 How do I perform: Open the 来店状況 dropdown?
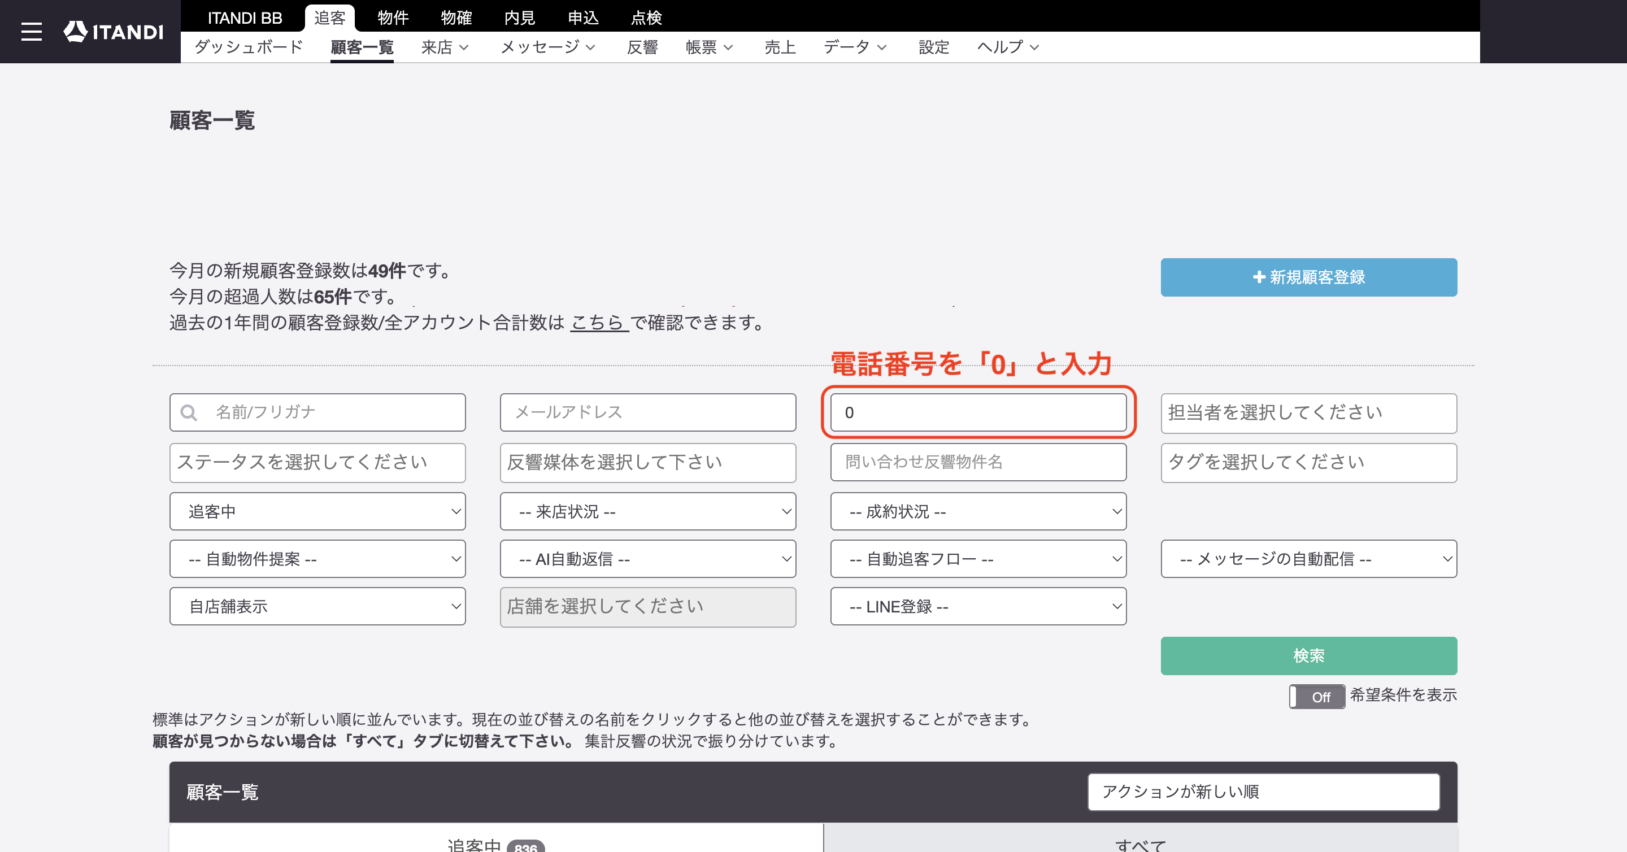click(648, 511)
